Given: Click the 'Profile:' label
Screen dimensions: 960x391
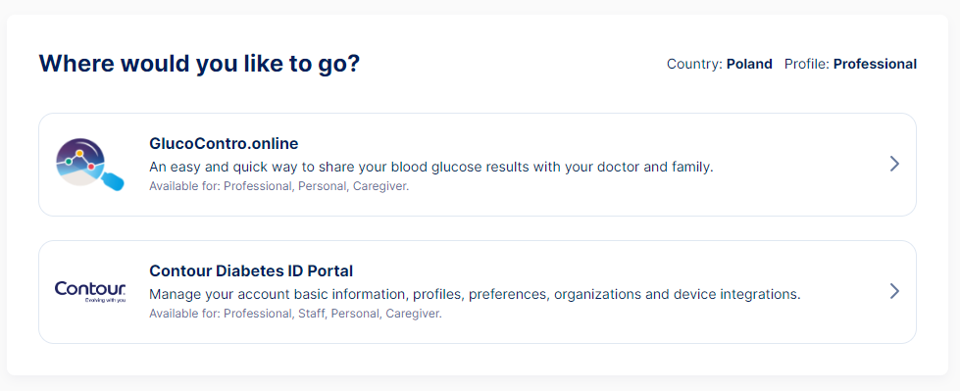Looking at the screenshot, I should [807, 64].
